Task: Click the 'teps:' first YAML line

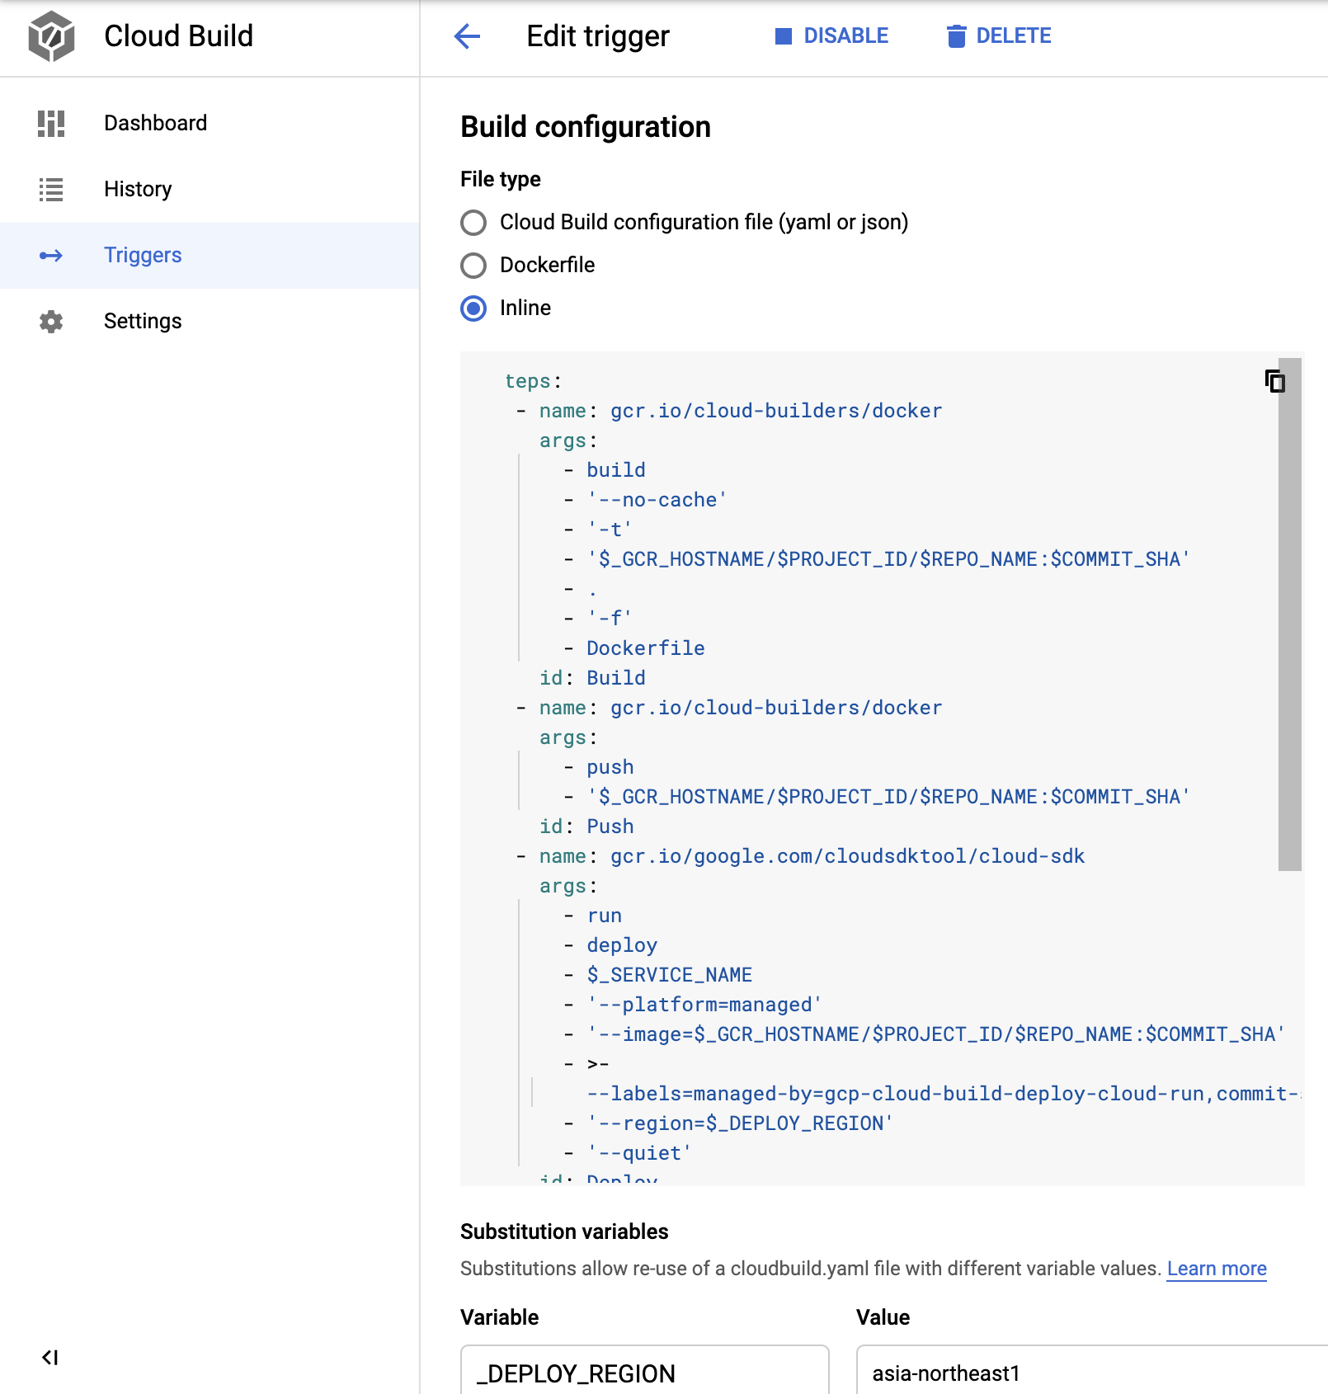Action: tap(533, 381)
